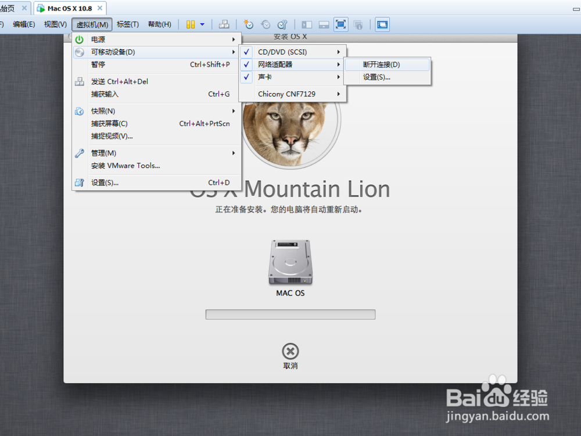Expand the 可移动设备(D) submenu arrow
The width and height of the screenshot is (581, 436).
point(234,52)
